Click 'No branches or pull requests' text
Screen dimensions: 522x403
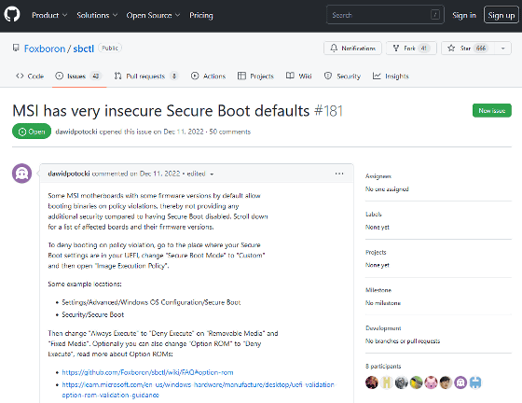(x=403, y=340)
